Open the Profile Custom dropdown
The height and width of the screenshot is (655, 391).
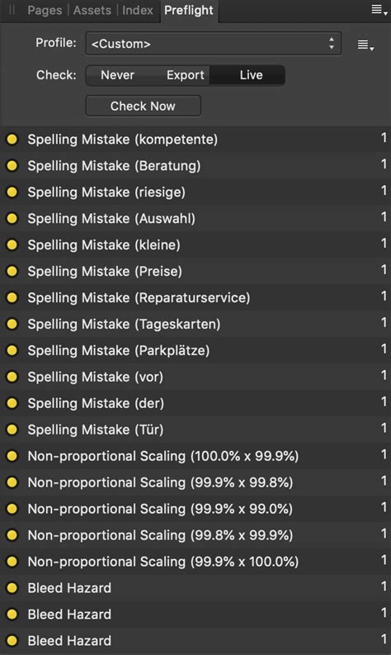tap(213, 44)
